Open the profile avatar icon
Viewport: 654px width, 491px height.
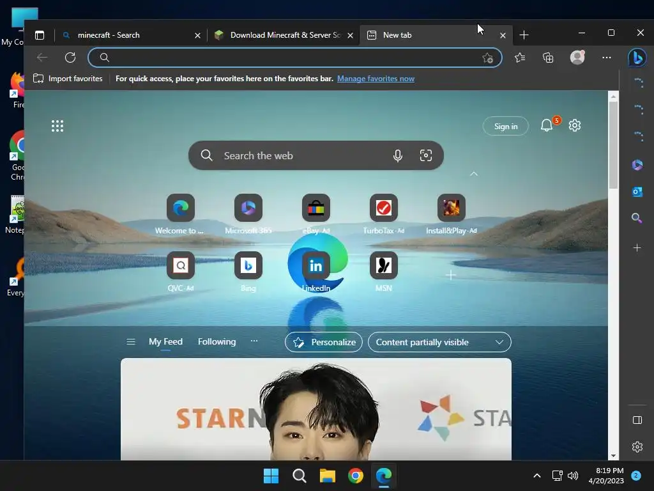click(577, 57)
